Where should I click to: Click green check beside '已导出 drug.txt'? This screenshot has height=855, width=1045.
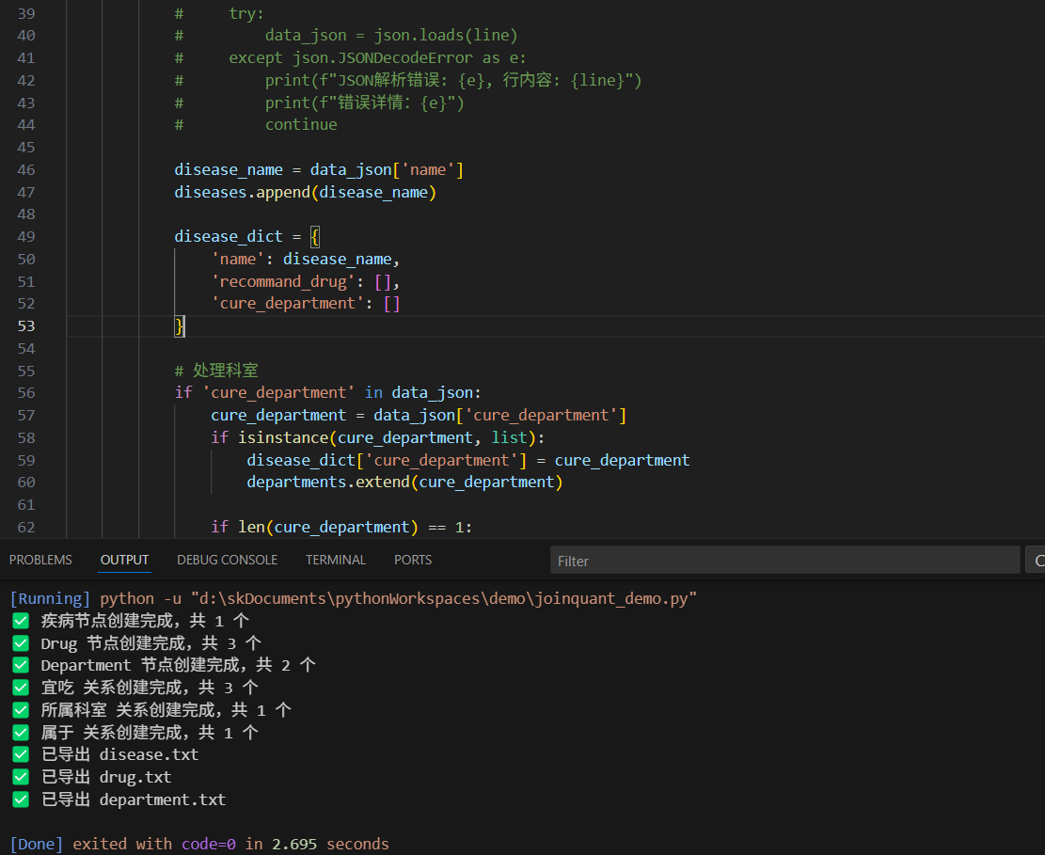tap(21, 777)
